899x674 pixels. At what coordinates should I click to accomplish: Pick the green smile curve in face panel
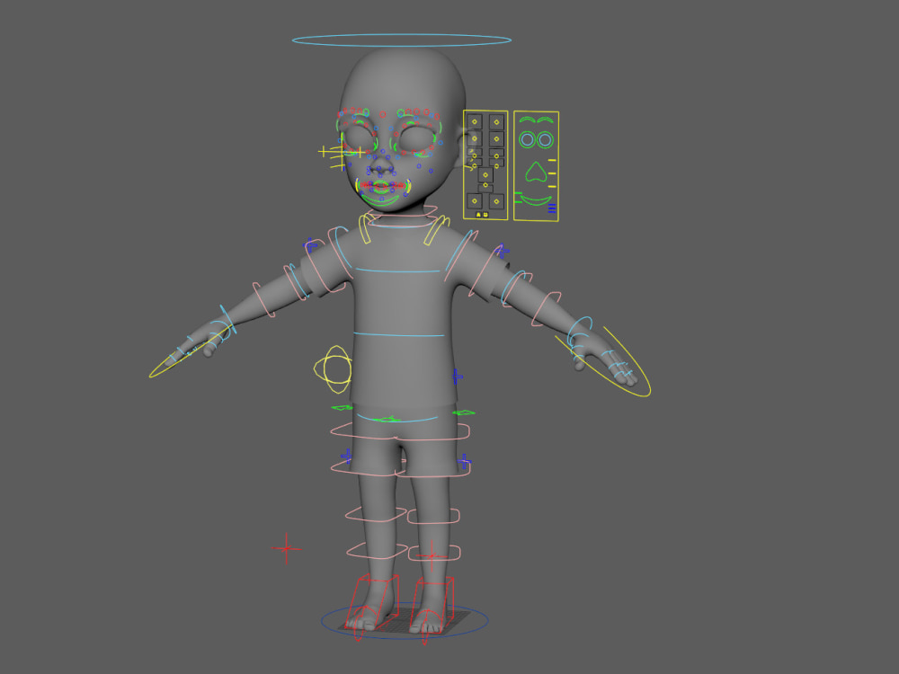536,200
